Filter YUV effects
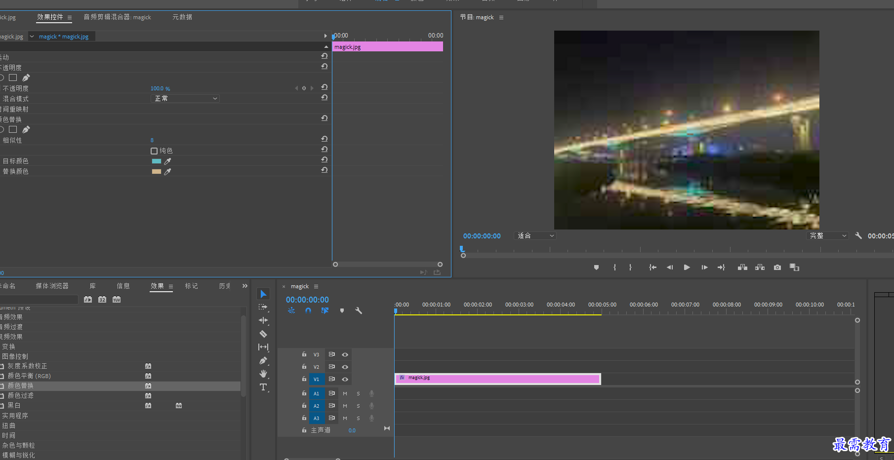 coord(117,300)
